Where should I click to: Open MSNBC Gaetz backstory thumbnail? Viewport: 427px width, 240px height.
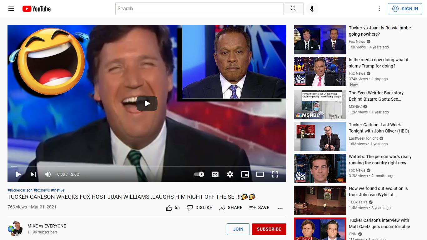[320, 105]
